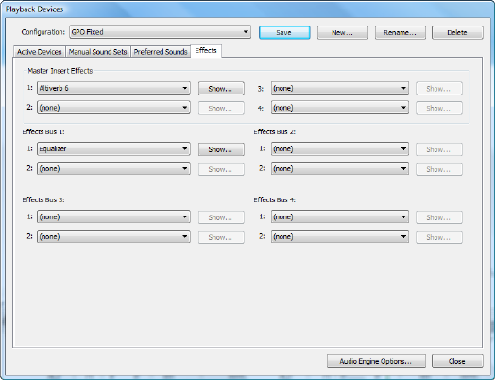Image resolution: width=495 pixels, height=380 pixels.
Task: Switch to the Active Devices tab
Action: [40, 52]
